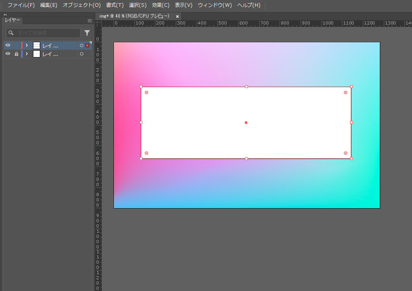Expand the top layer's disclosure arrow
412x291 pixels.
tap(27, 45)
